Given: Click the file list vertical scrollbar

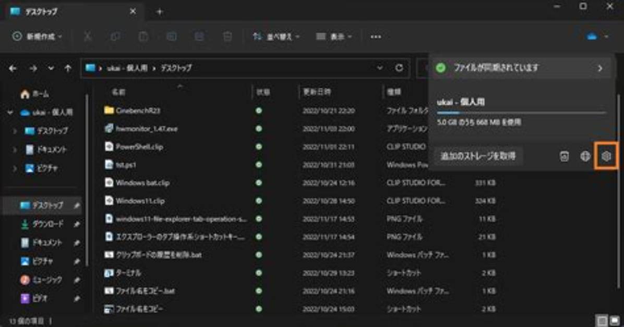Looking at the screenshot, I should 619,191.
